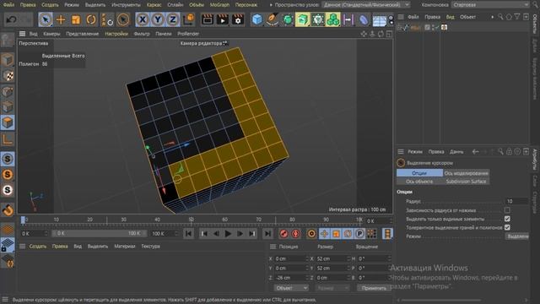This screenshot has width=540, height=304.
Task: Activate the Move tool cross icon
Action: 61,19
